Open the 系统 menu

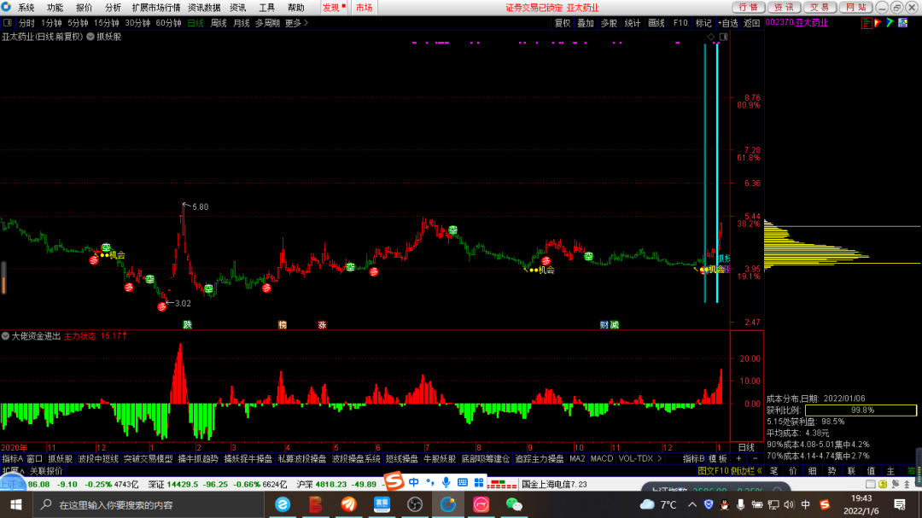(x=26, y=8)
